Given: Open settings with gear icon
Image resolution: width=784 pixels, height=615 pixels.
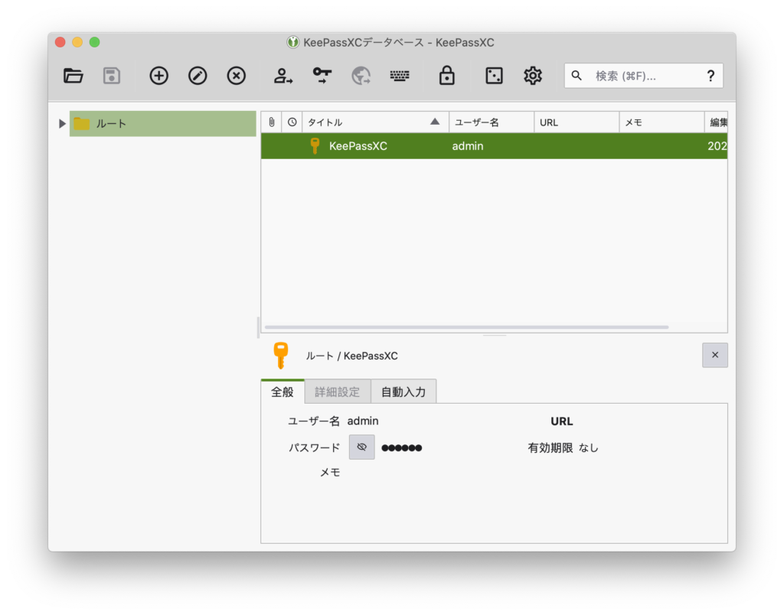Looking at the screenshot, I should 533,76.
